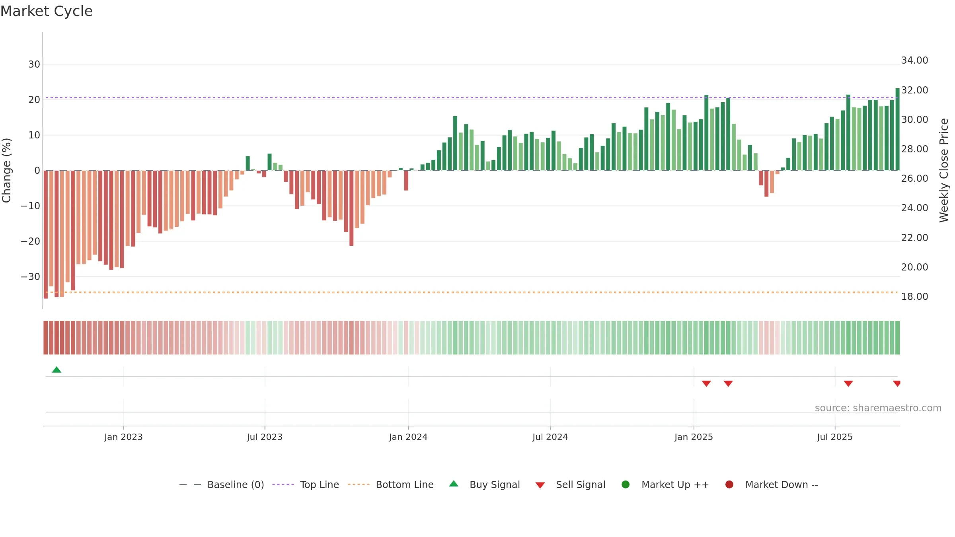The width and height of the screenshot is (955, 537).
Task: Click the source: sharemaestro.com text
Action: coord(878,408)
